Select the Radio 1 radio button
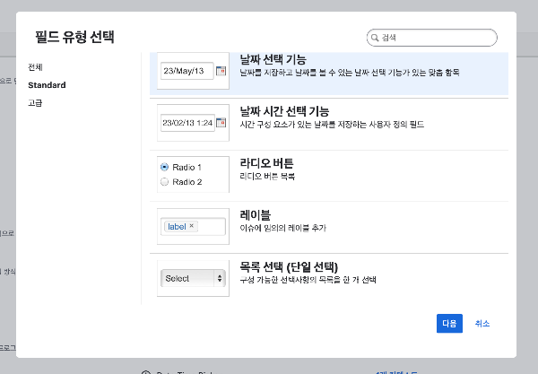Screen dimensions: 538x374 point(164,167)
